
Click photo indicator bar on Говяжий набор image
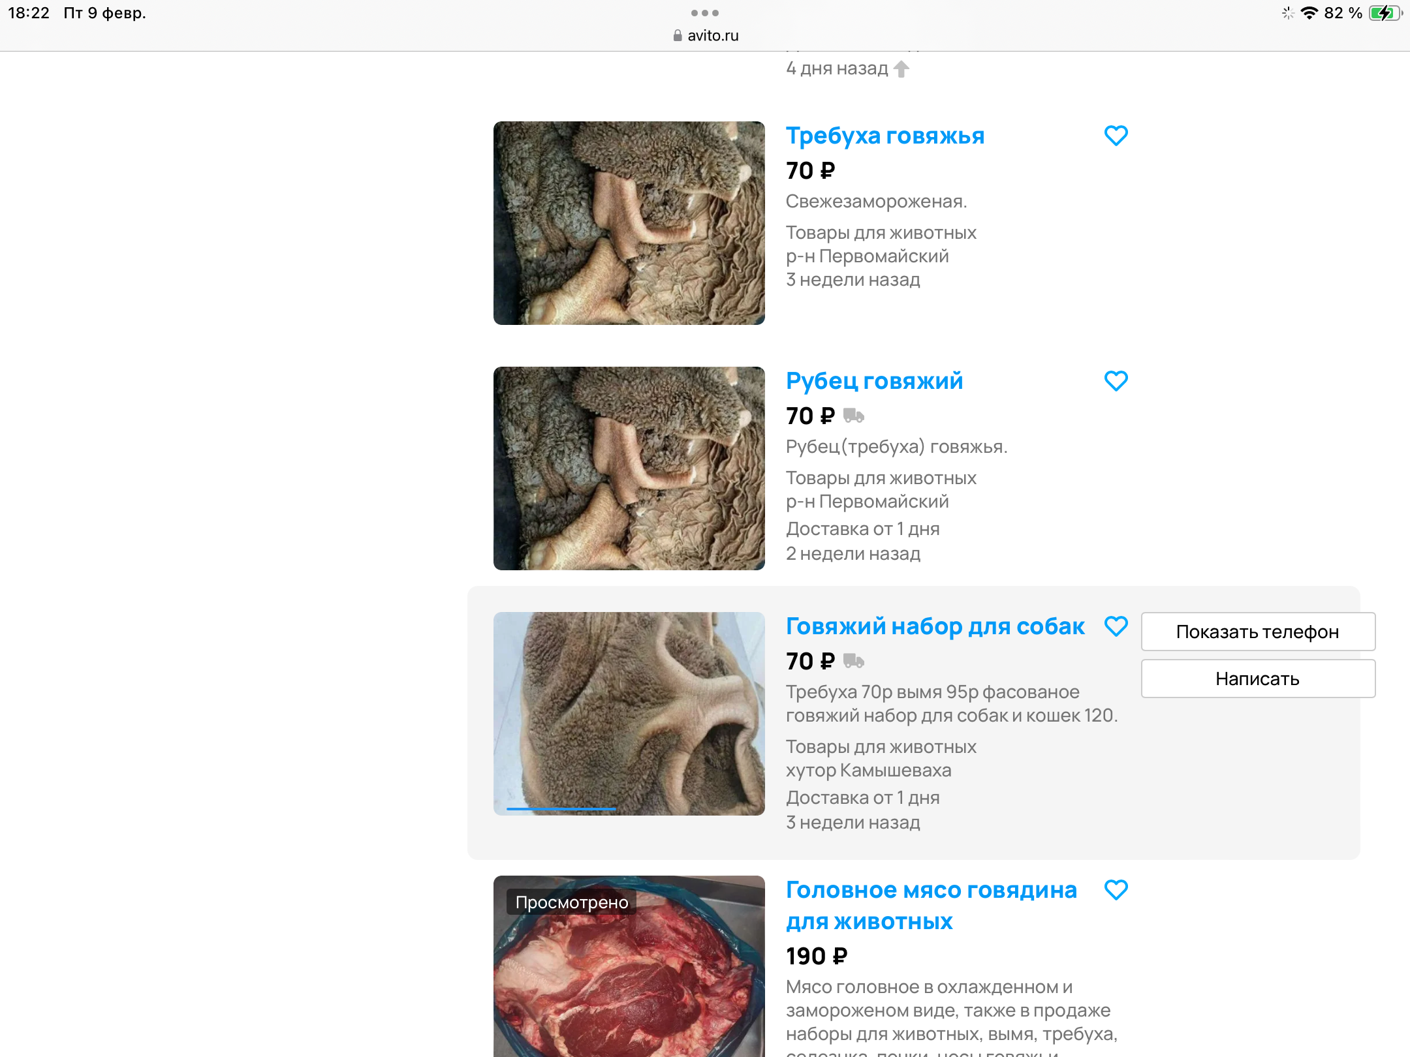561,808
